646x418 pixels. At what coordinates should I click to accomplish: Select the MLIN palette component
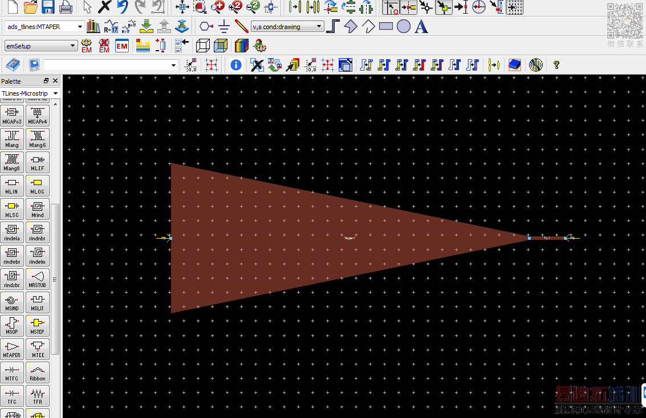pyautogui.click(x=12, y=186)
